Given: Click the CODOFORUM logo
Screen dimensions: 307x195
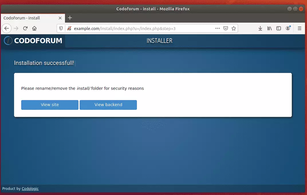Looking at the screenshot, I should 33,41.
